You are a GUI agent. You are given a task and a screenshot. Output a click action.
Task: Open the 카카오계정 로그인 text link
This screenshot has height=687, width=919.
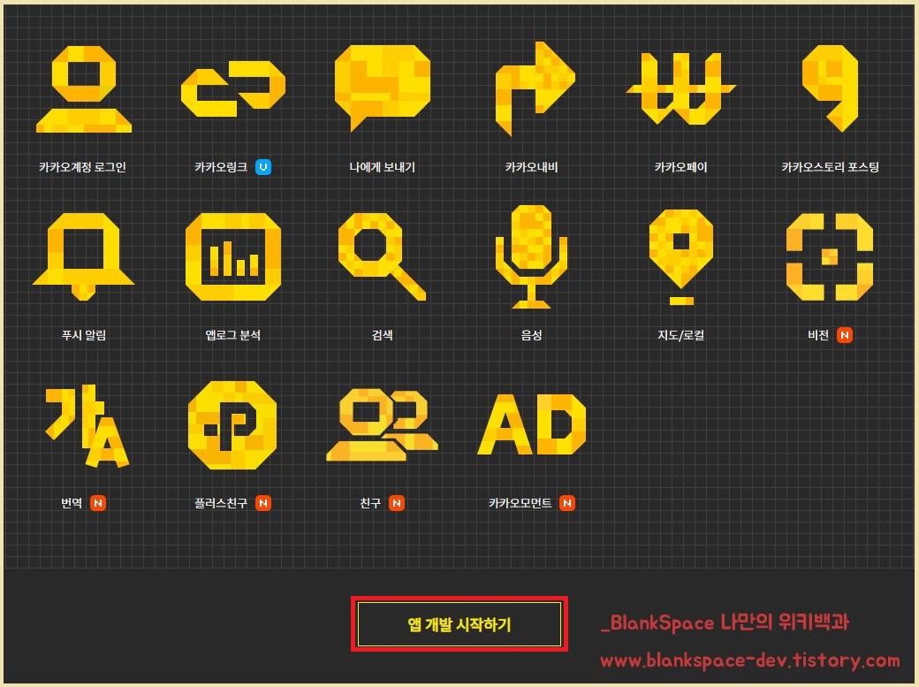[83, 167]
